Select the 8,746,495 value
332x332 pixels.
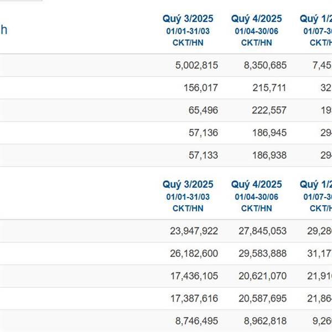pyautogui.click(x=196, y=321)
